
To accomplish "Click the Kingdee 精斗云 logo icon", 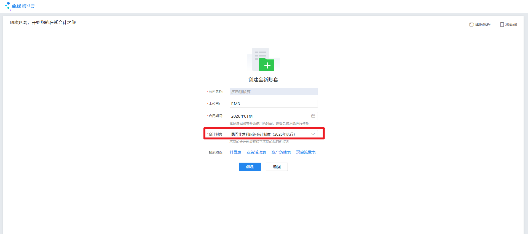I will click(x=8, y=6).
